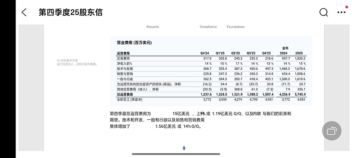Select row label 净收入的%
Viewport: 352px width, 158px height.
click(x=125, y=64)
